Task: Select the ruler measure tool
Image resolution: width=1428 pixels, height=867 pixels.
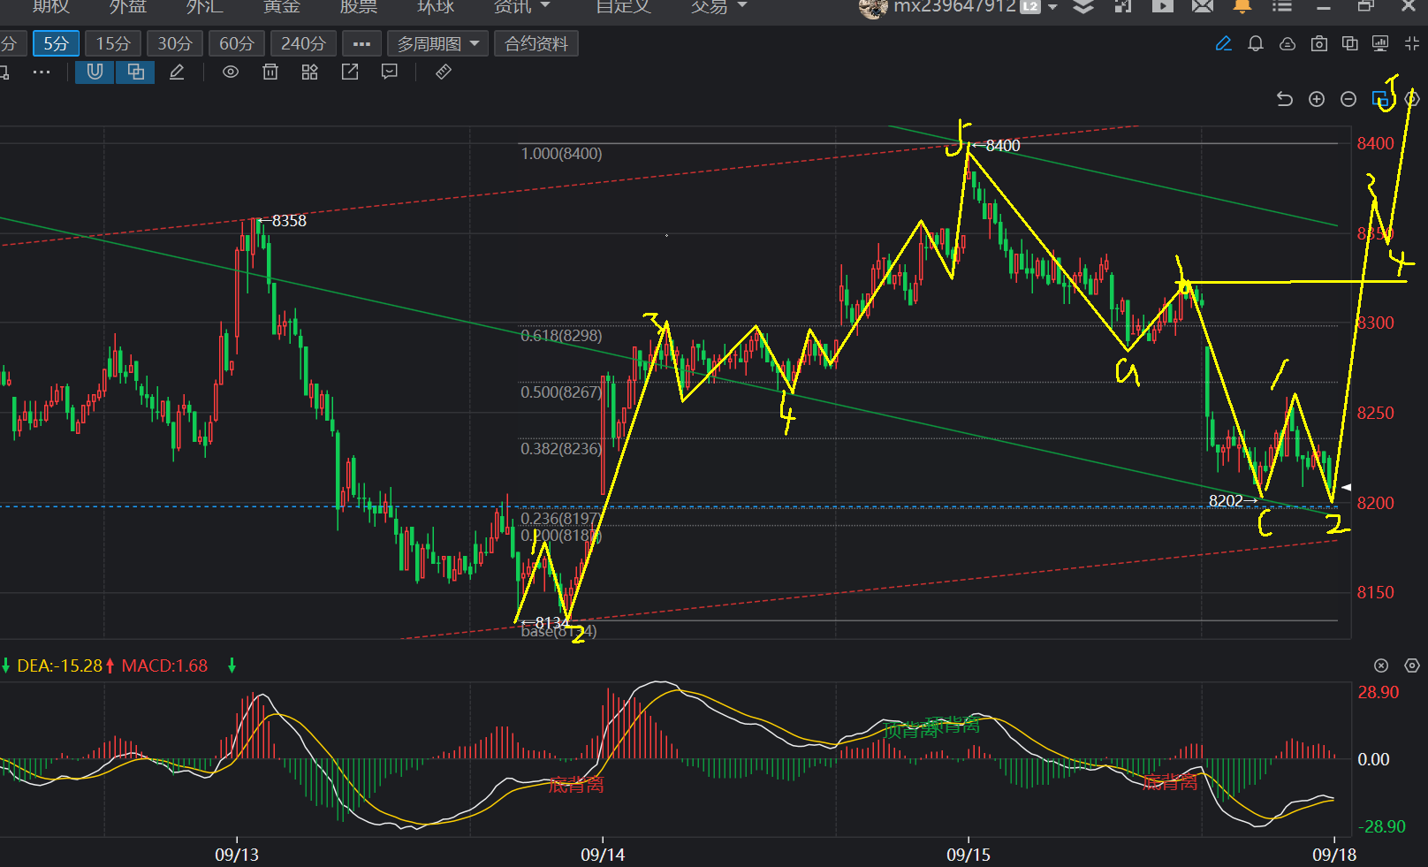Action: tap(444, 72)
